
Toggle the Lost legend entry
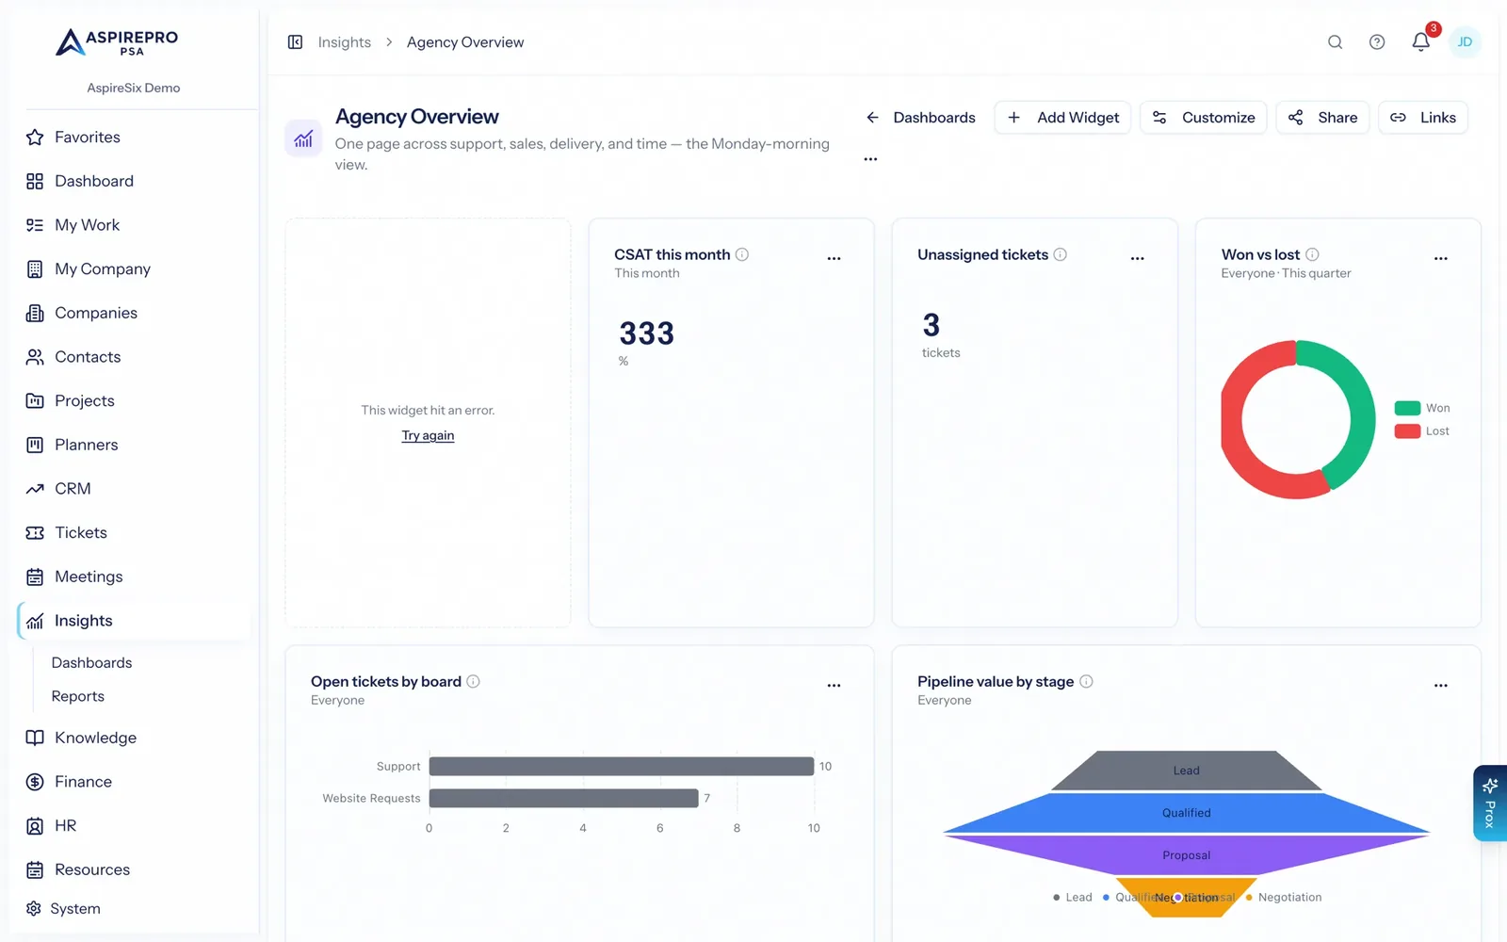(x=1422, y=430)
